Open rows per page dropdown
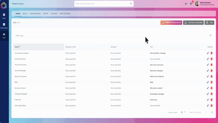This screenshot has width=218, height=123. click(183, 112)
